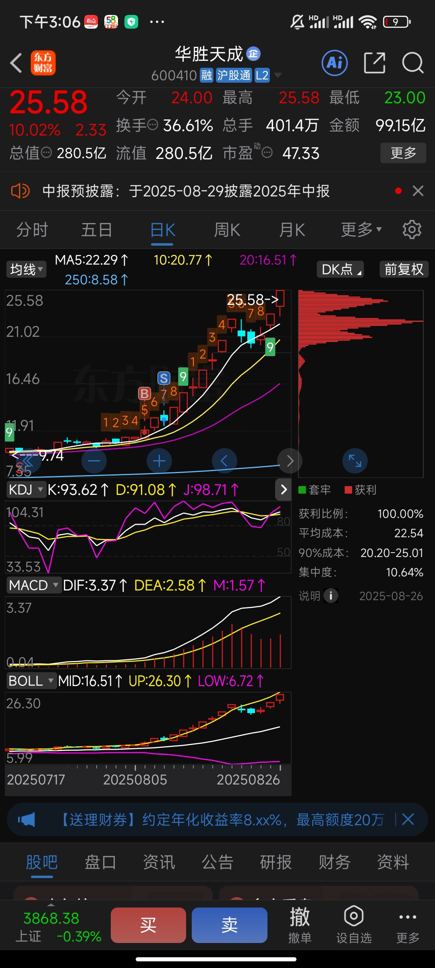
Task: Tap the 9 battery indicator
Action: tap(397, 22)
